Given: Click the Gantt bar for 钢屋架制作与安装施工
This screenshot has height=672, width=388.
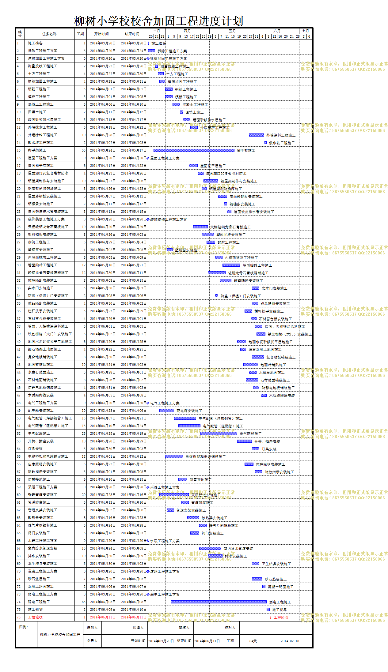Looking at the screenshot, I should 211,181.
